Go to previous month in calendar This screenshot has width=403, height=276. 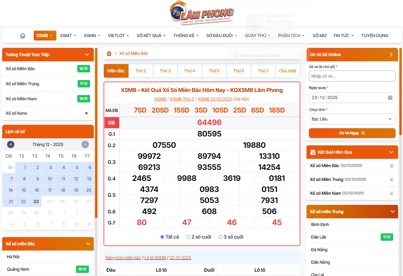point(11,144)
